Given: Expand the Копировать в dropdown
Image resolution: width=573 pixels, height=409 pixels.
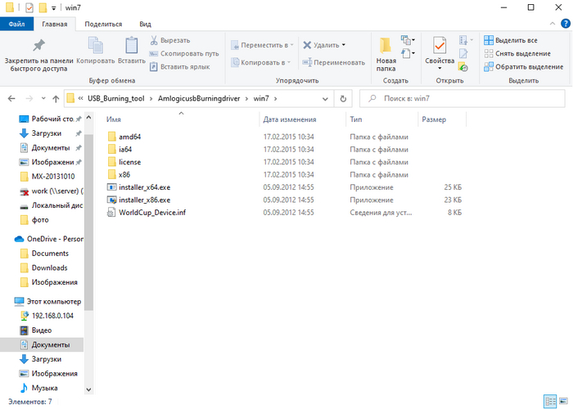Looking at the screenshot, I should (260, 62).
